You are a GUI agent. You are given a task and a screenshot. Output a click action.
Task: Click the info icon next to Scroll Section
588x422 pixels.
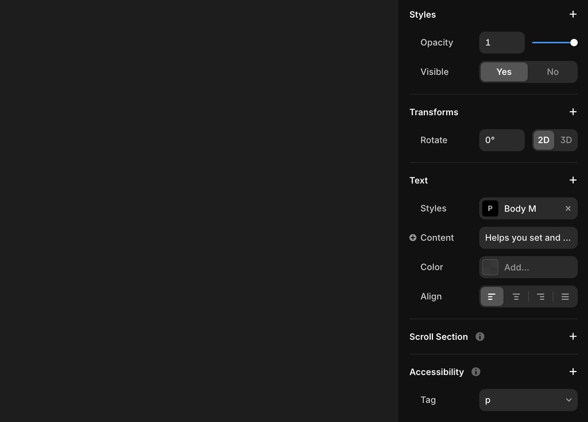pos(479,337)
